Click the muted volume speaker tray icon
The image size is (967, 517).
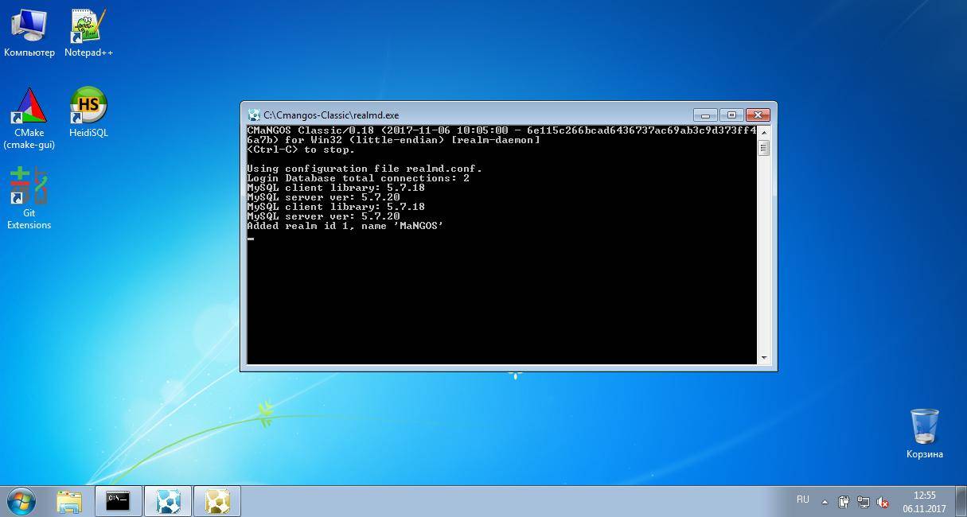click(x=883, y=502)
